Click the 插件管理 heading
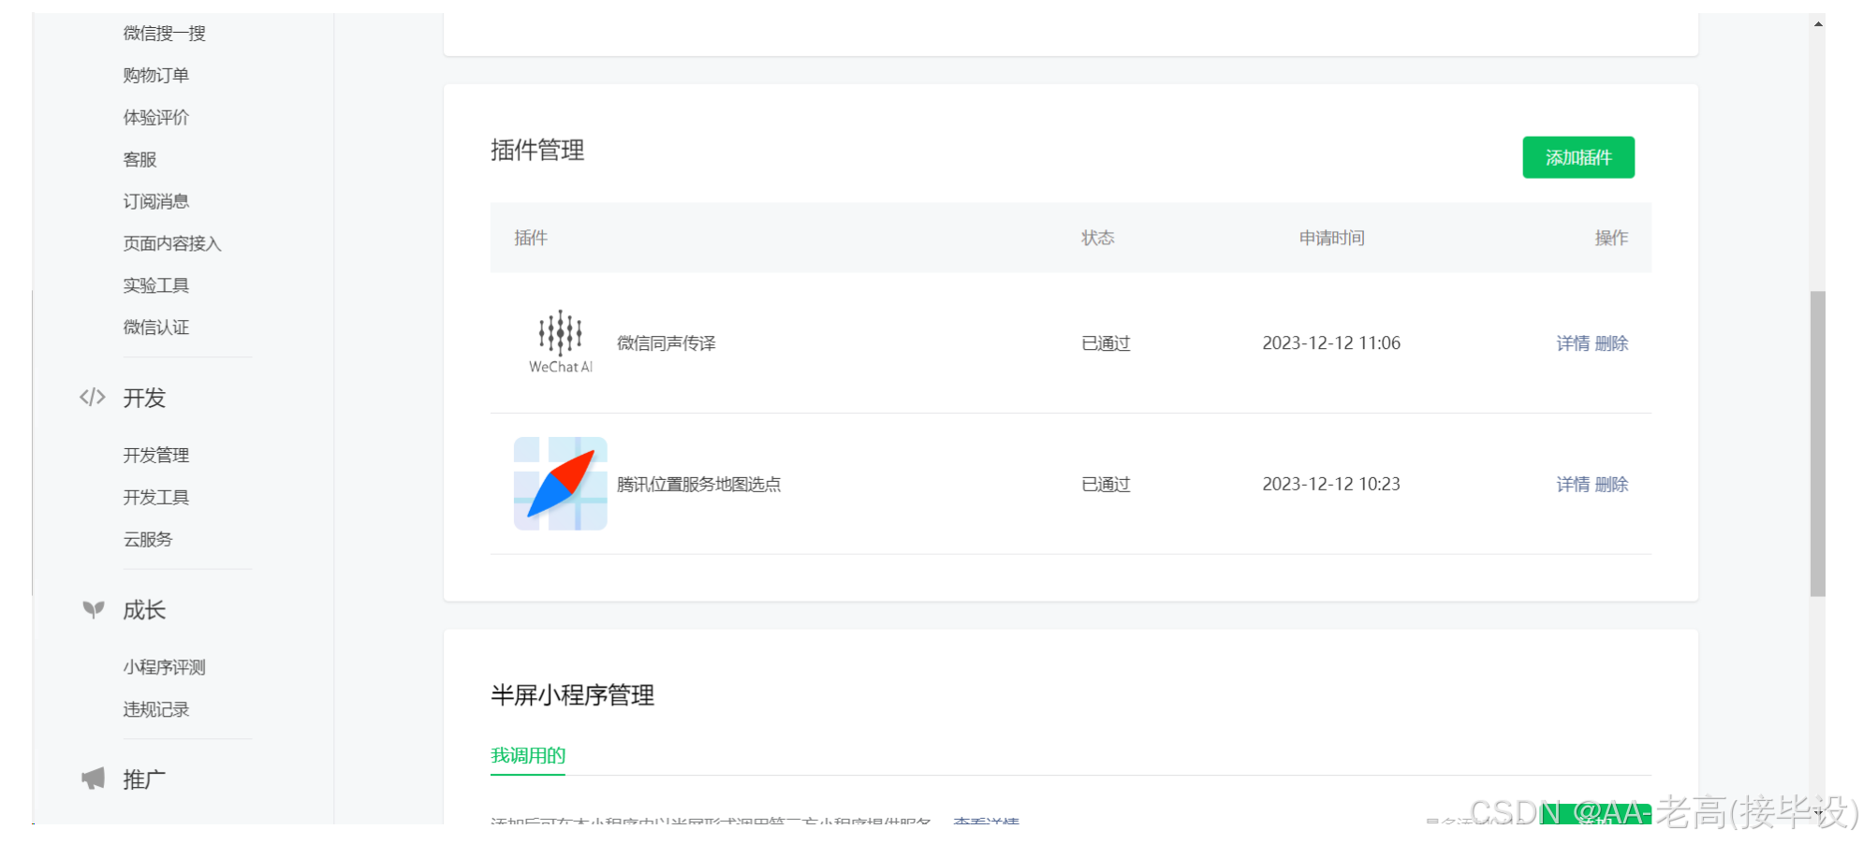This screenshot has width=1863, height=844. pyautogui.click(x=537, y=151)
